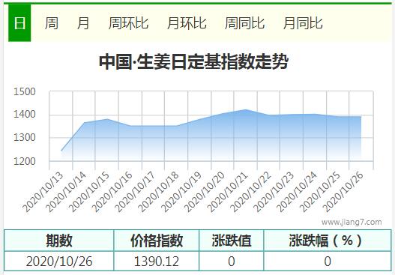
Task: Click the 1400 y-axis label
Action: [x=25, y=115]
